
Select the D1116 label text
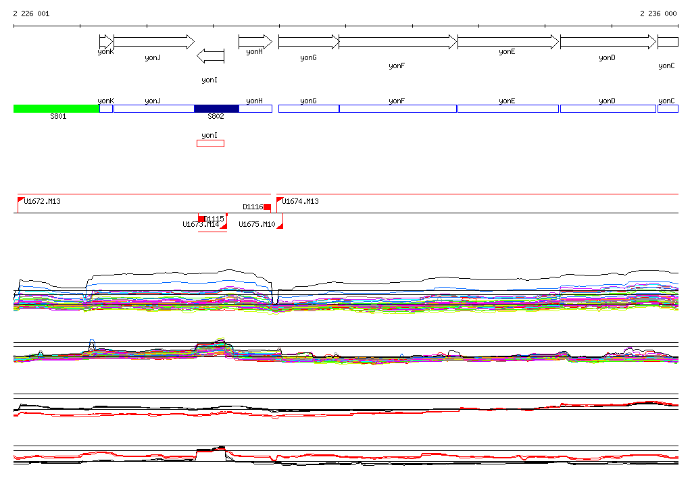(253, 207)
